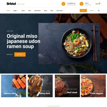Image resolution: width=107 pixels, height=107 pixels.
Task: Click the orange phone call icon
Action: click(81, 4)
